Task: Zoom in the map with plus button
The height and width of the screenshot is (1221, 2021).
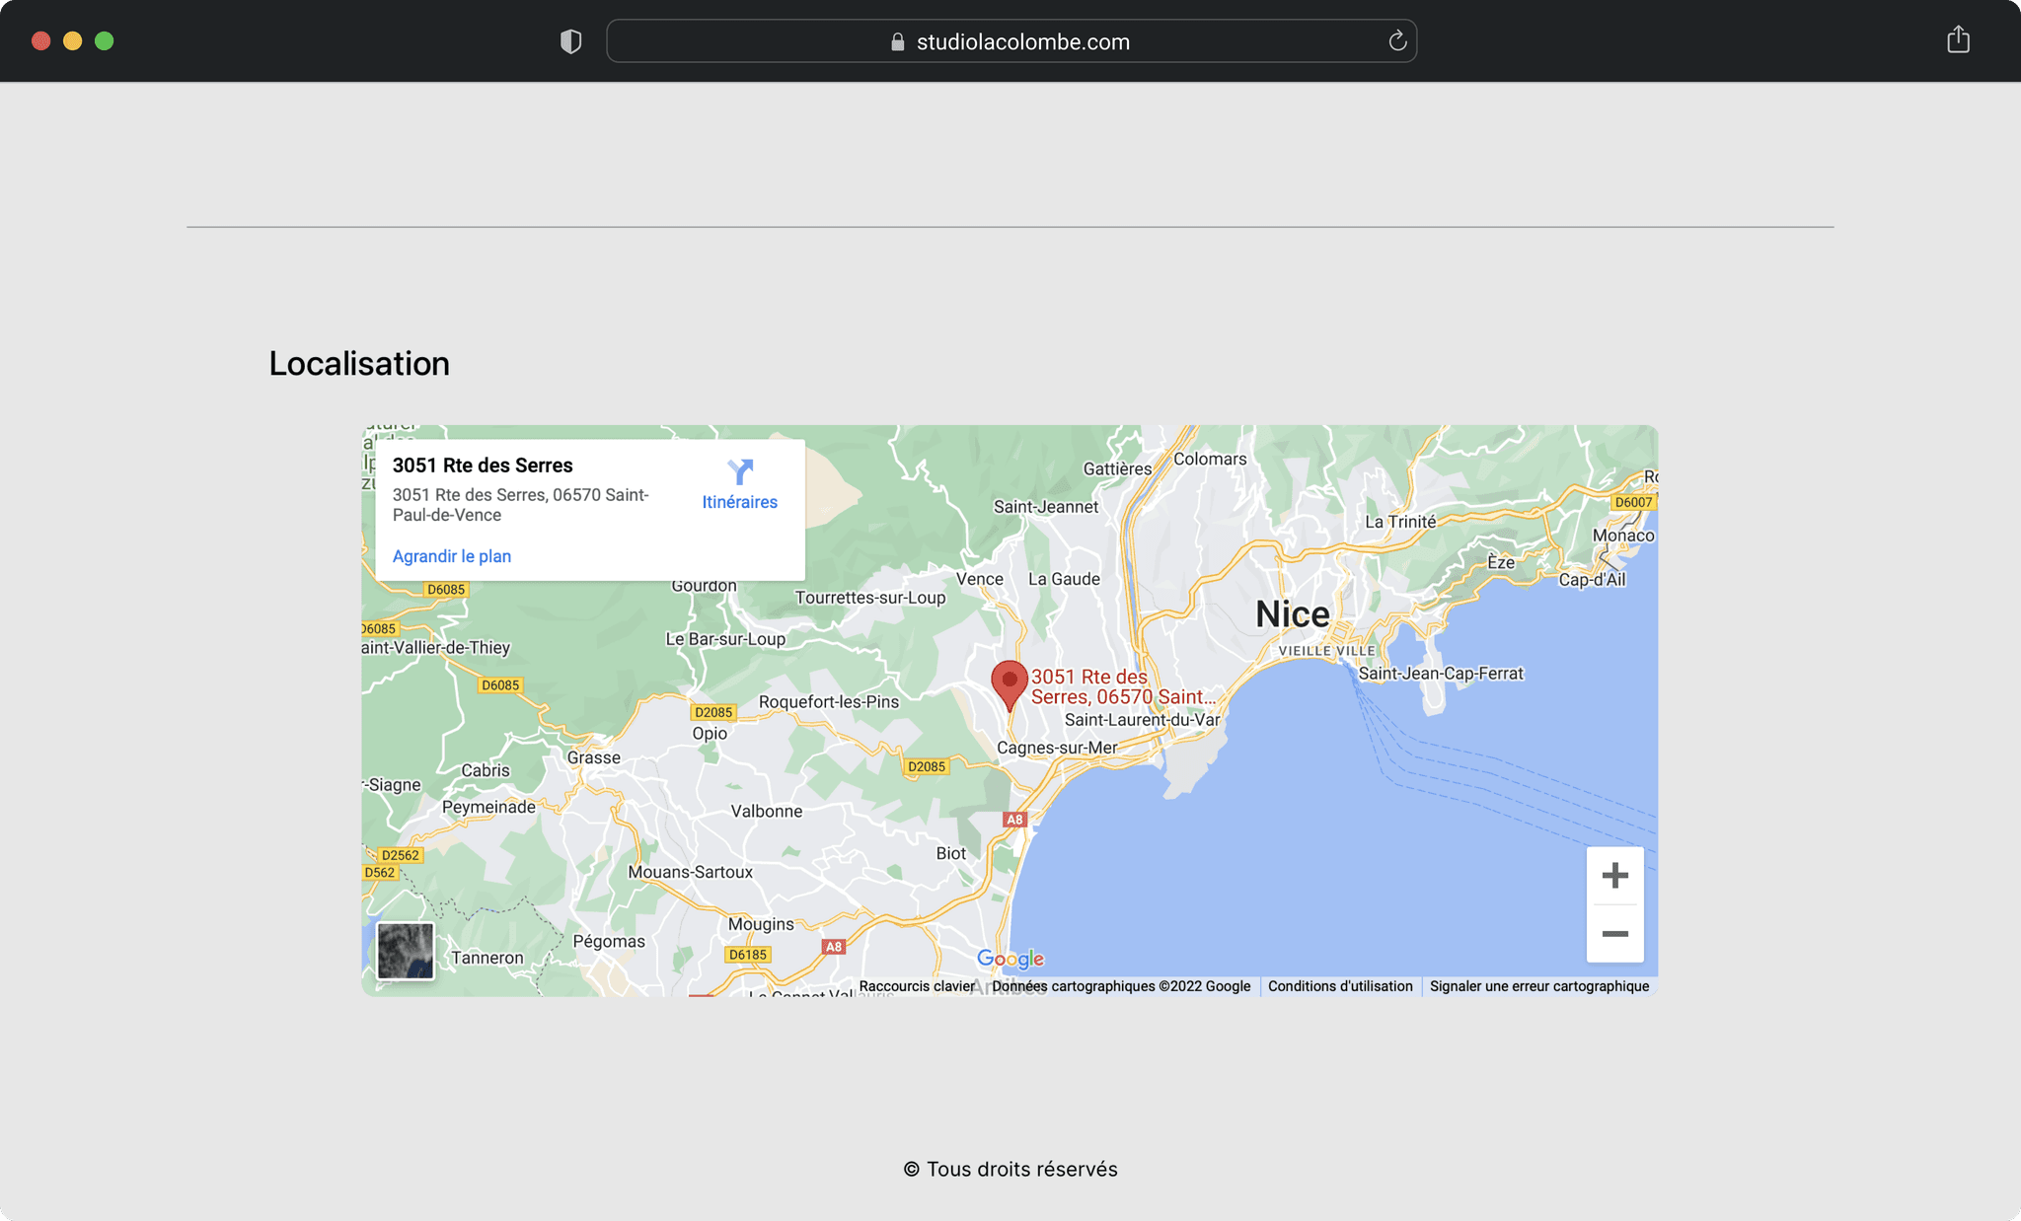Action: [x=1614, y=875]
